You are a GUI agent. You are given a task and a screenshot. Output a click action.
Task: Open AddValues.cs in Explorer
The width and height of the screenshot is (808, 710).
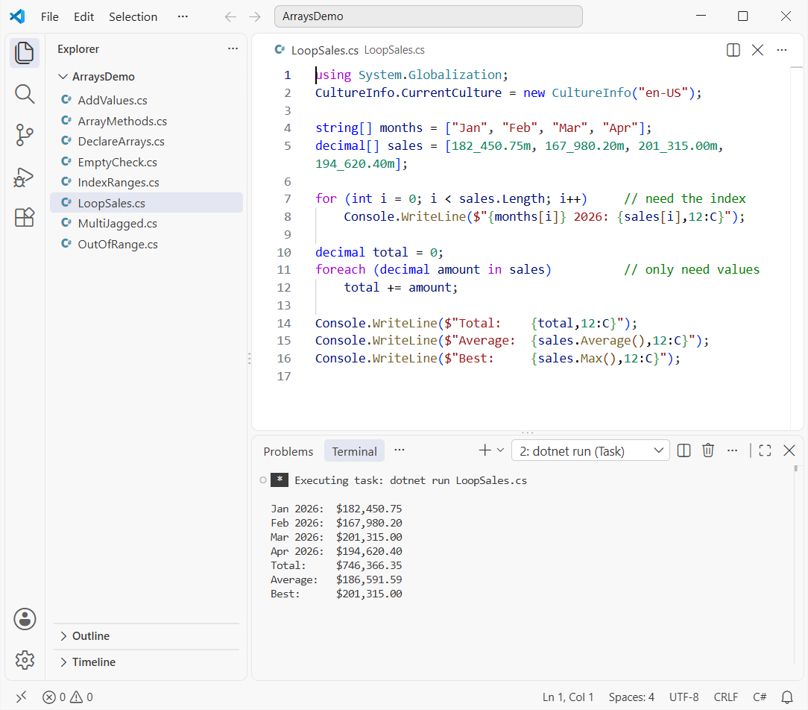point(146,100)
